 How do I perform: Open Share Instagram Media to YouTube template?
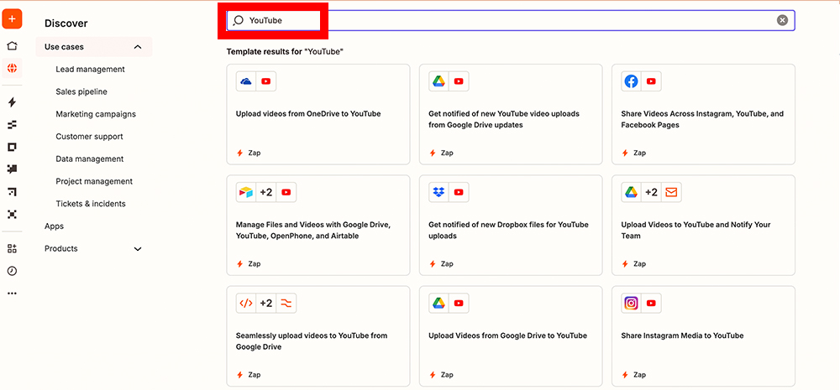(x=703, y=336)
